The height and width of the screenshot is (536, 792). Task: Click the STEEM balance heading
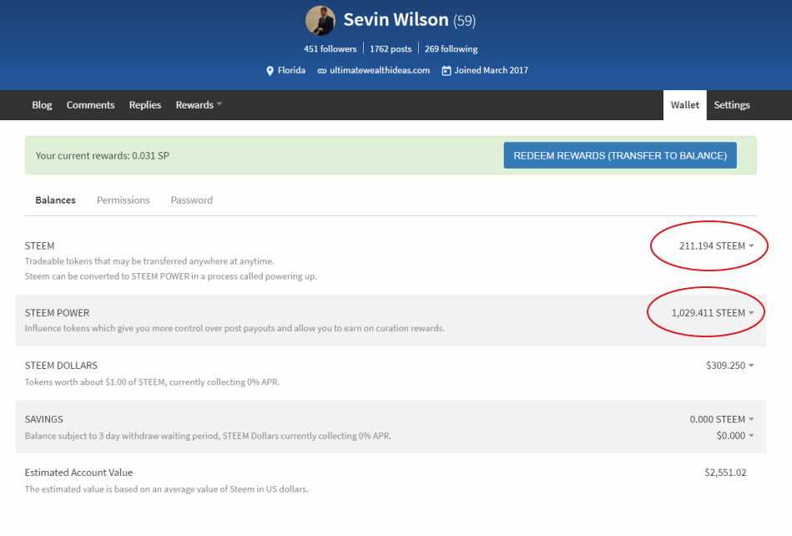point(39,246)
